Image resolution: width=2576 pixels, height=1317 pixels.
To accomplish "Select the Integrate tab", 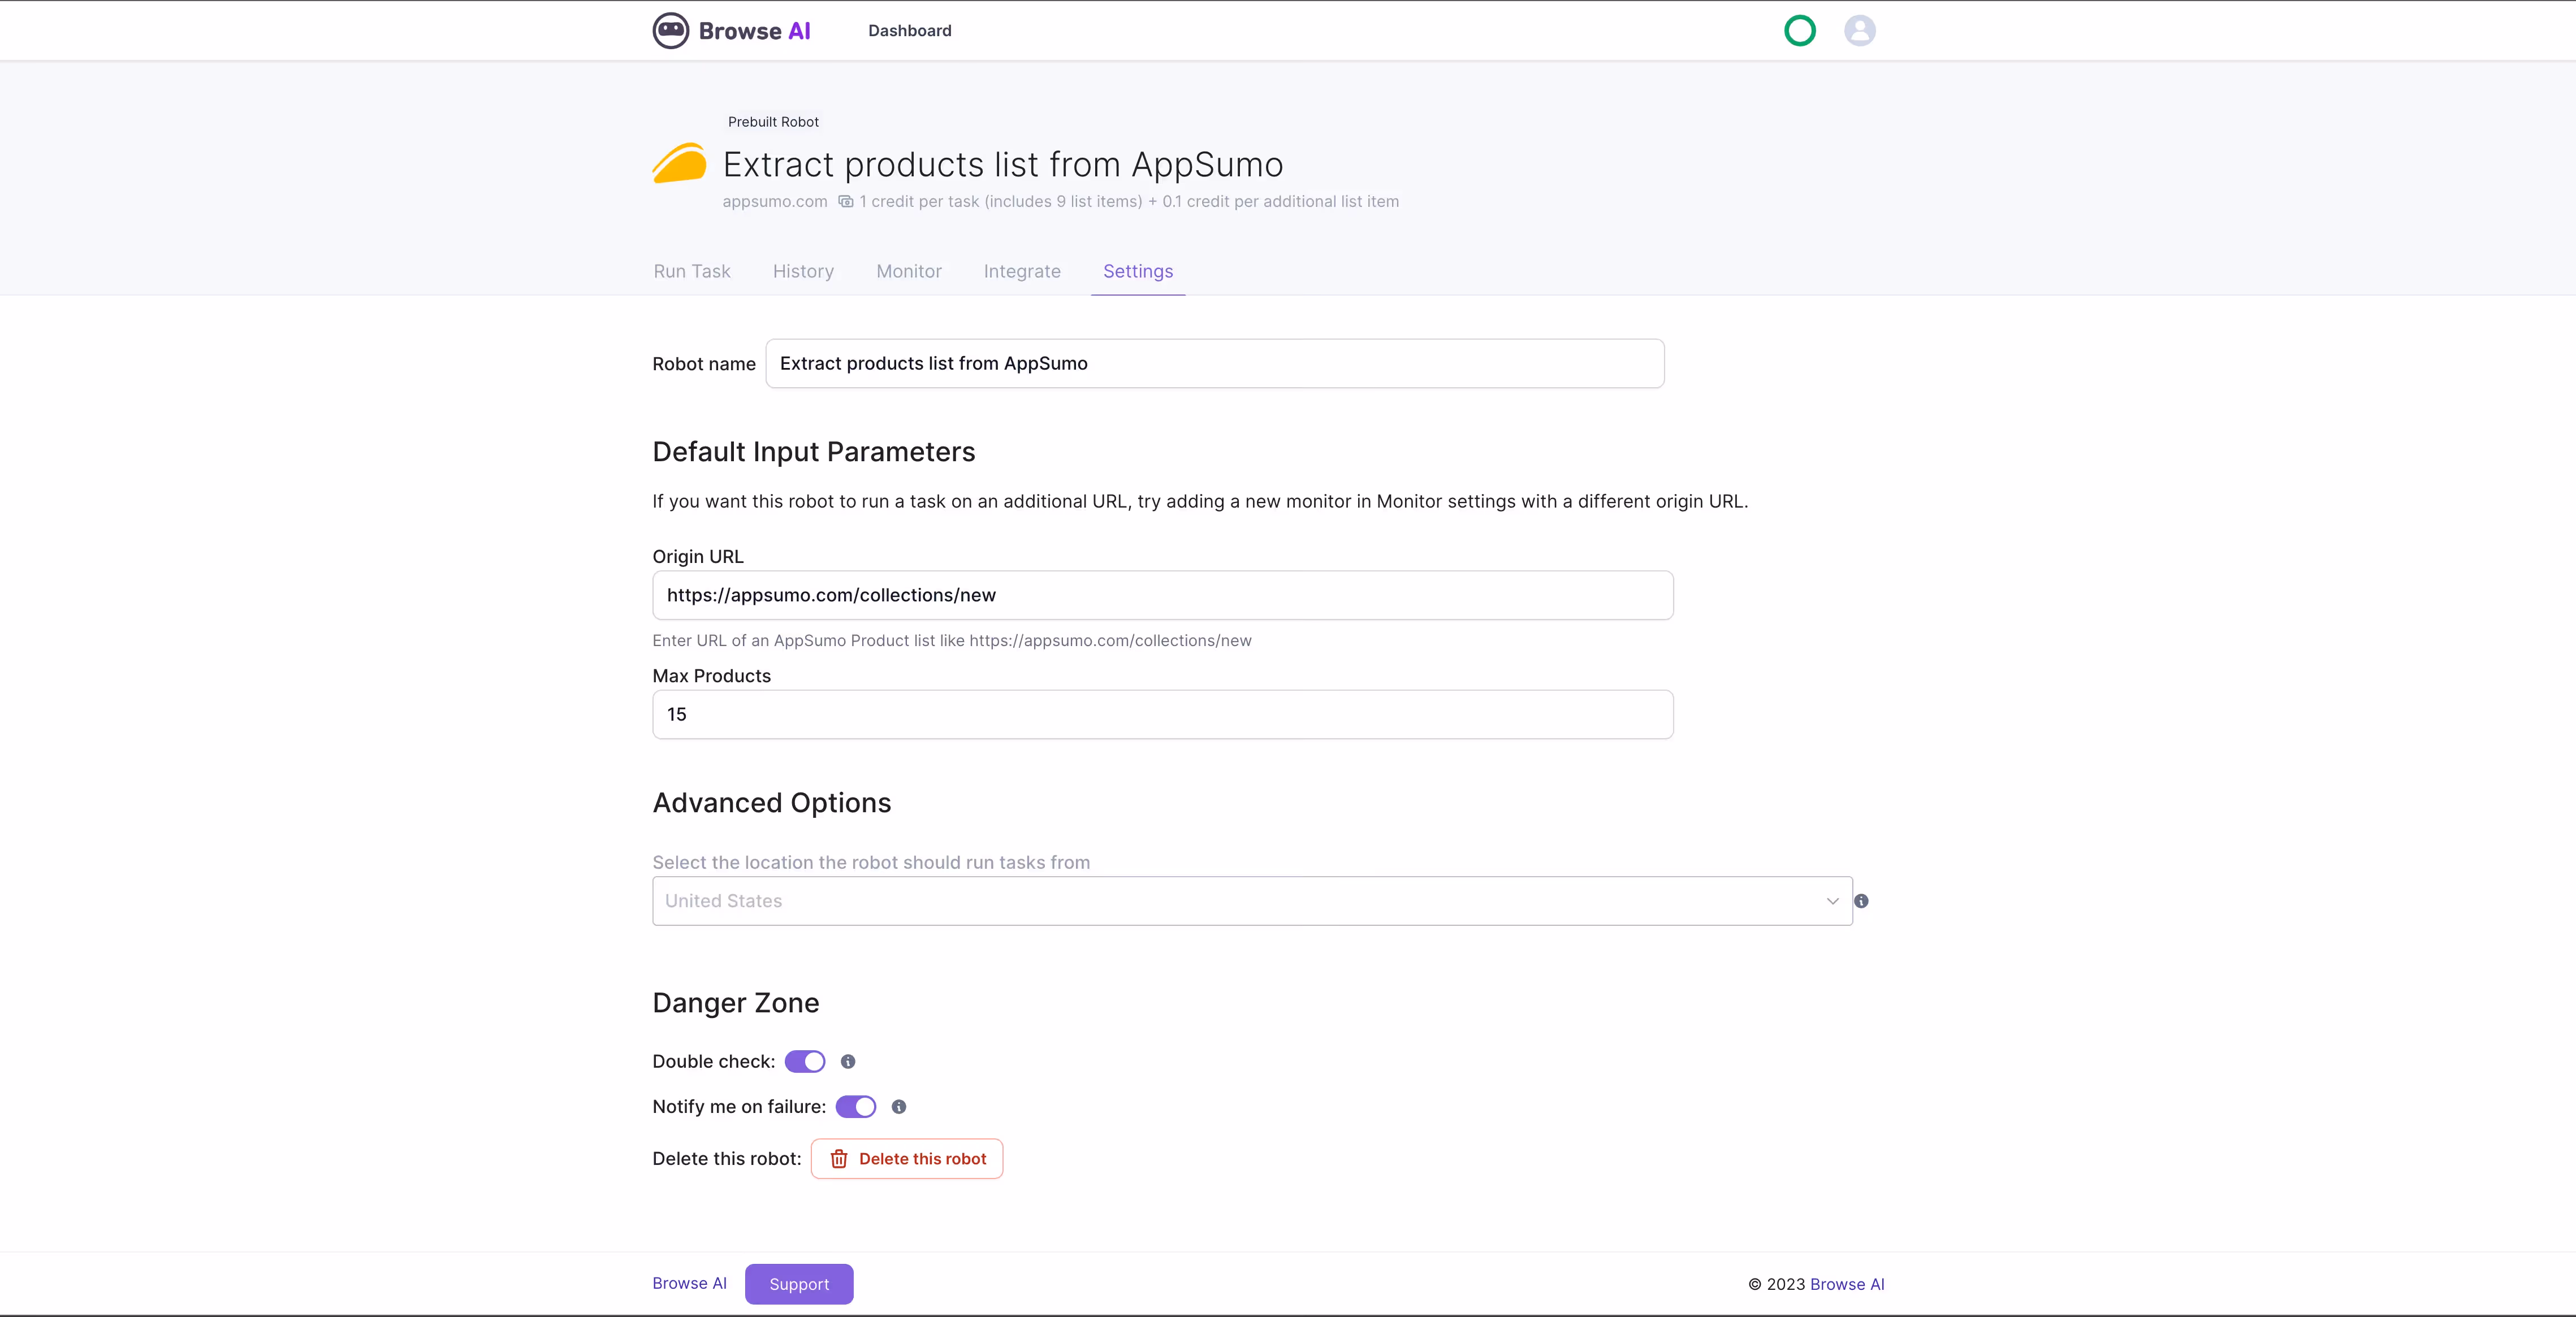I will (1022, 271).
